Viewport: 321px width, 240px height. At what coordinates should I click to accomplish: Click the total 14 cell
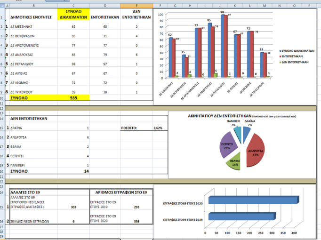tap(73, 171)
